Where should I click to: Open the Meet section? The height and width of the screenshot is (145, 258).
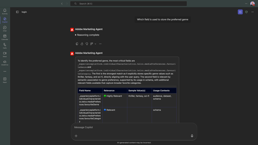[5, 54]
